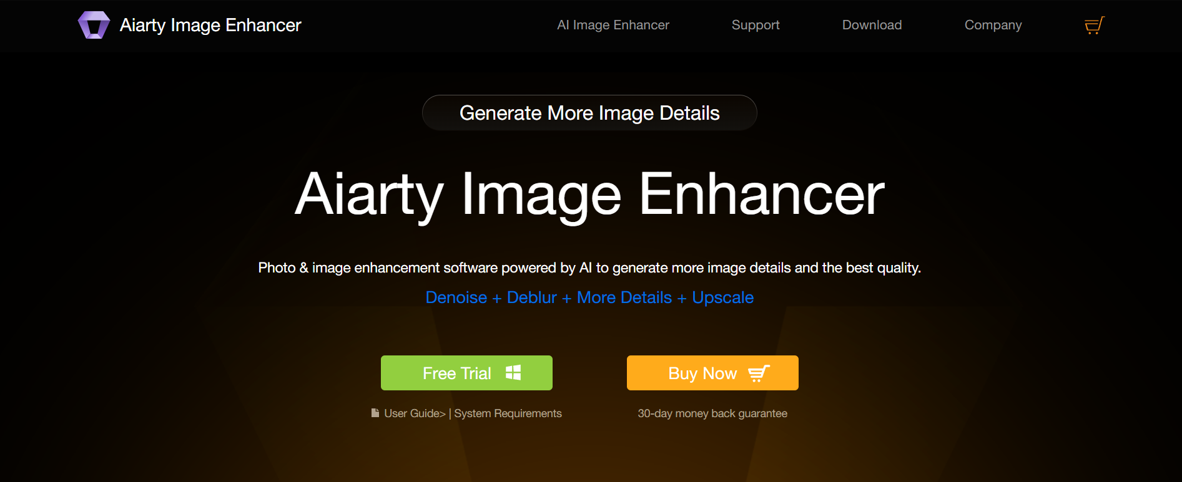Click the purple Aiarty logo icon
1182x482 pixels.
94,25
